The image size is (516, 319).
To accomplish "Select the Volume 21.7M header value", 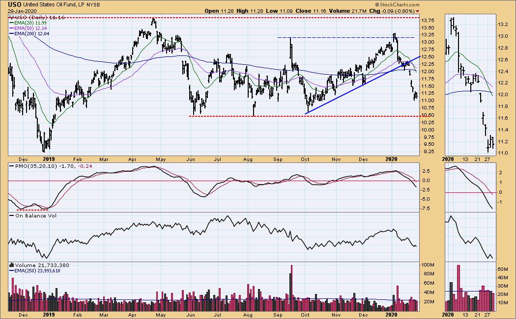I will (x=347, y=11).
